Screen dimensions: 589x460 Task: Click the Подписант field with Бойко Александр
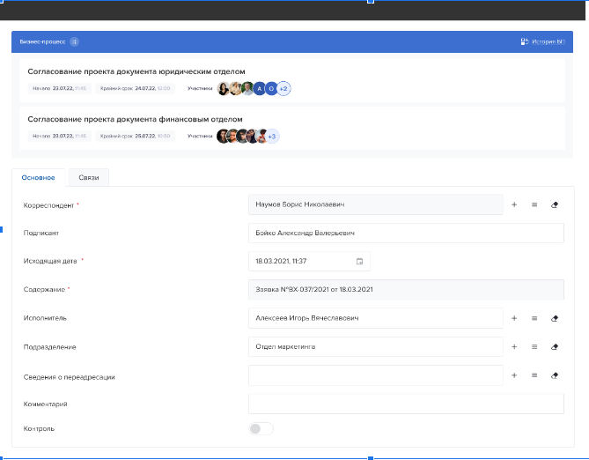point(405,233)
